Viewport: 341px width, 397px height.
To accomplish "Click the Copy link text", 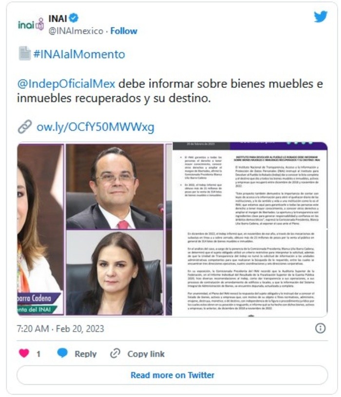I will pos(146,354).
